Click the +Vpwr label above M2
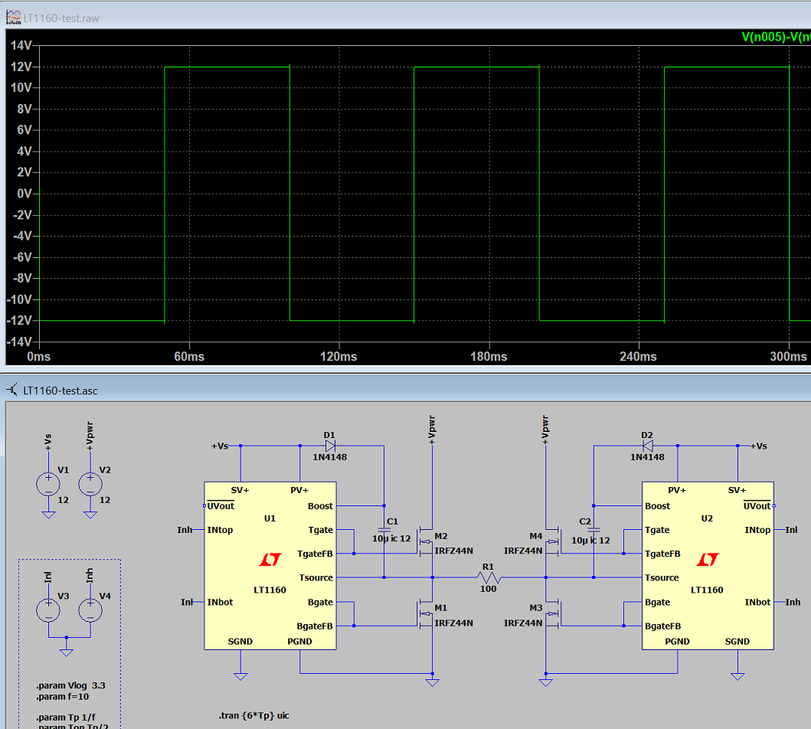 pyautogui.click(x=433, y=430)
